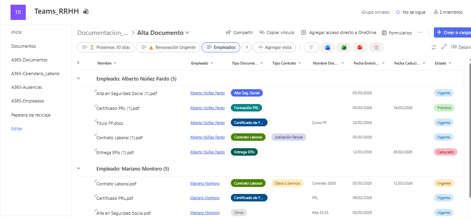Go to Inicio in left navigation
Image resolution: width=471 pixels, height=219 pixels.
pyautogui.click(x=16, y=32)
